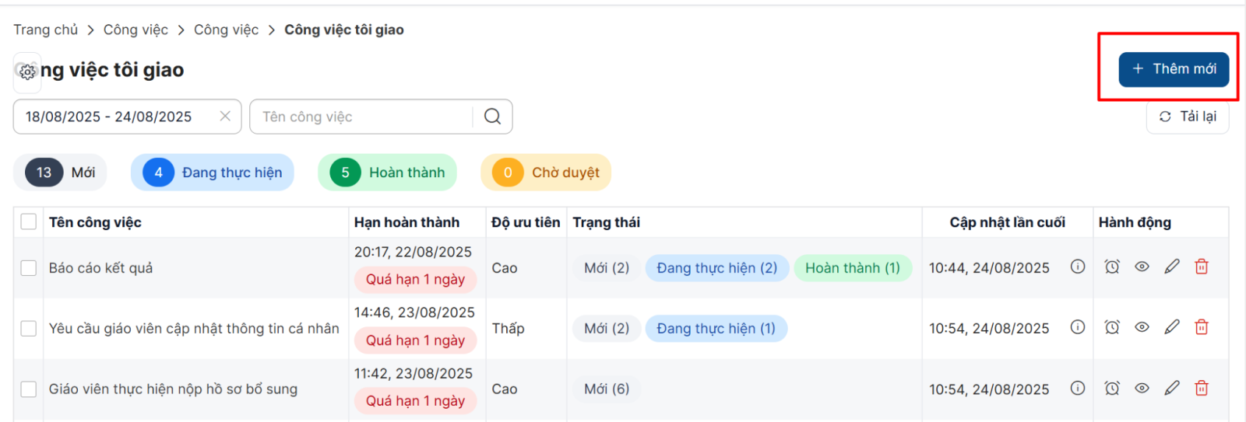Check the box for Báo cáo kết quả
Viewport: 1246px width, 422px height.
29,267
